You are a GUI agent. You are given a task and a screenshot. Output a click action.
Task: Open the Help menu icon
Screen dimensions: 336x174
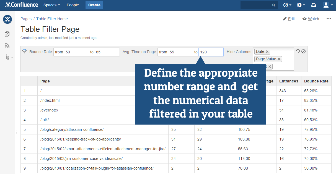pyautogui.click(x=287, y=5)
